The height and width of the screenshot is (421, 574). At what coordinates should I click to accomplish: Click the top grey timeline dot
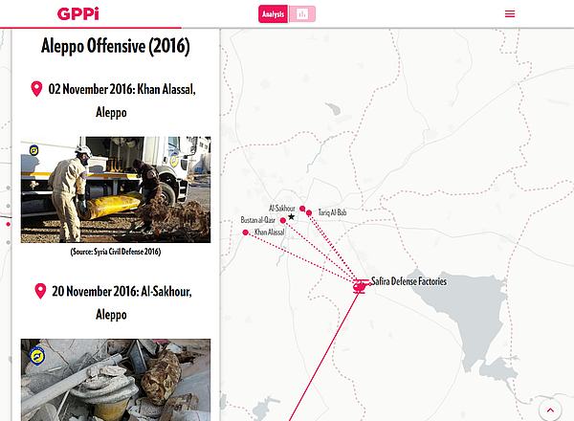(x=9, y=188)
